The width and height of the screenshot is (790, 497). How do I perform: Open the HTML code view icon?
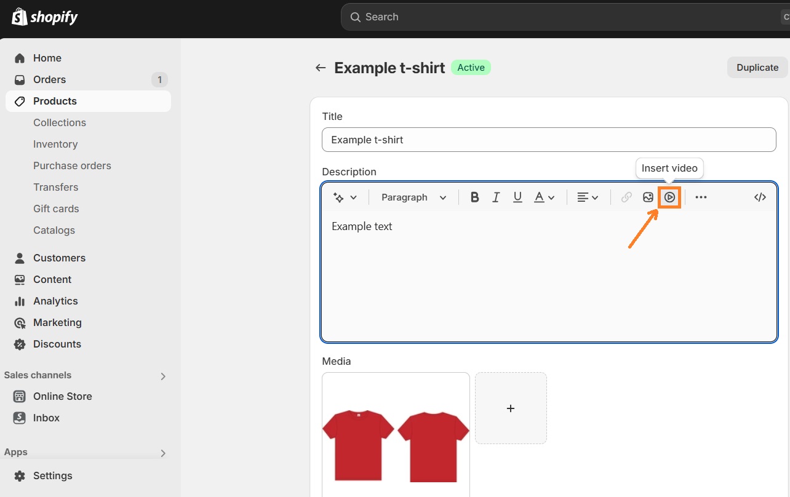pos(760,197)
